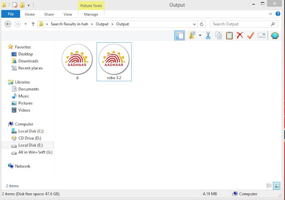Open the Pictures library
The image size is (285, 200).
[25, 103]
